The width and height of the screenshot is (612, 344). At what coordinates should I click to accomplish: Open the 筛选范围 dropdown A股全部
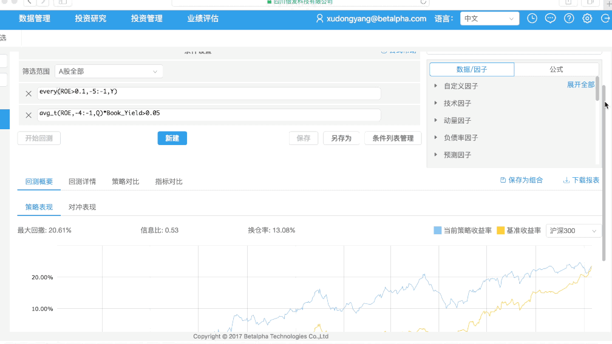(x=109, y=72)
